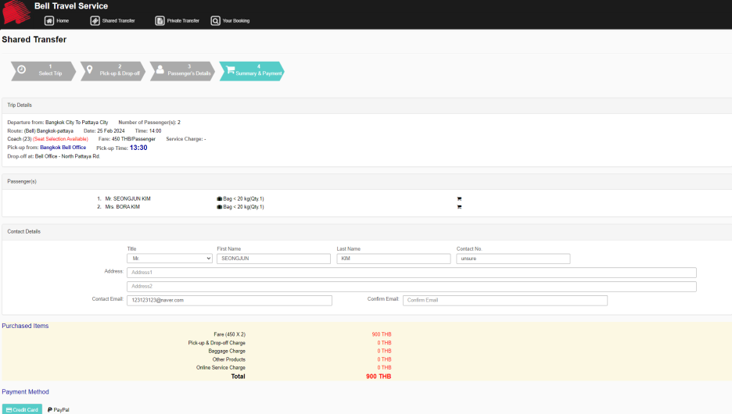
Task: Open the Title dropdown showing Mr.
Action: (170, 259)
